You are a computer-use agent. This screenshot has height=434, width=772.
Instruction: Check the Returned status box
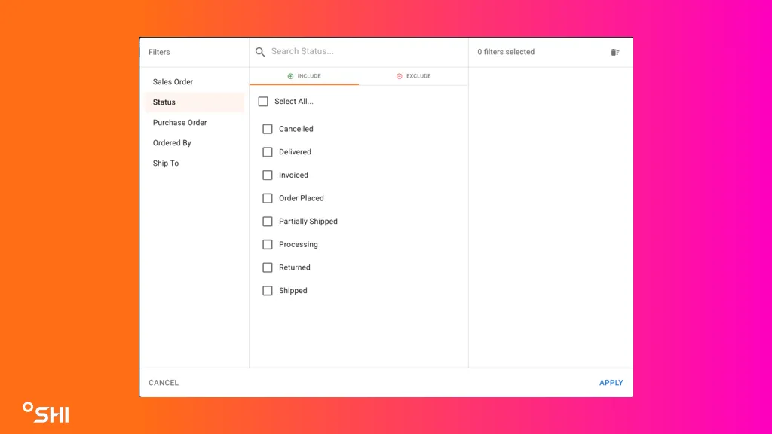click(x=268, y=267)
